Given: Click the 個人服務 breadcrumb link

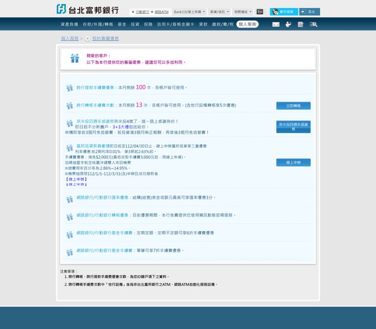Looking at the screenshot, I should (69, 39).
